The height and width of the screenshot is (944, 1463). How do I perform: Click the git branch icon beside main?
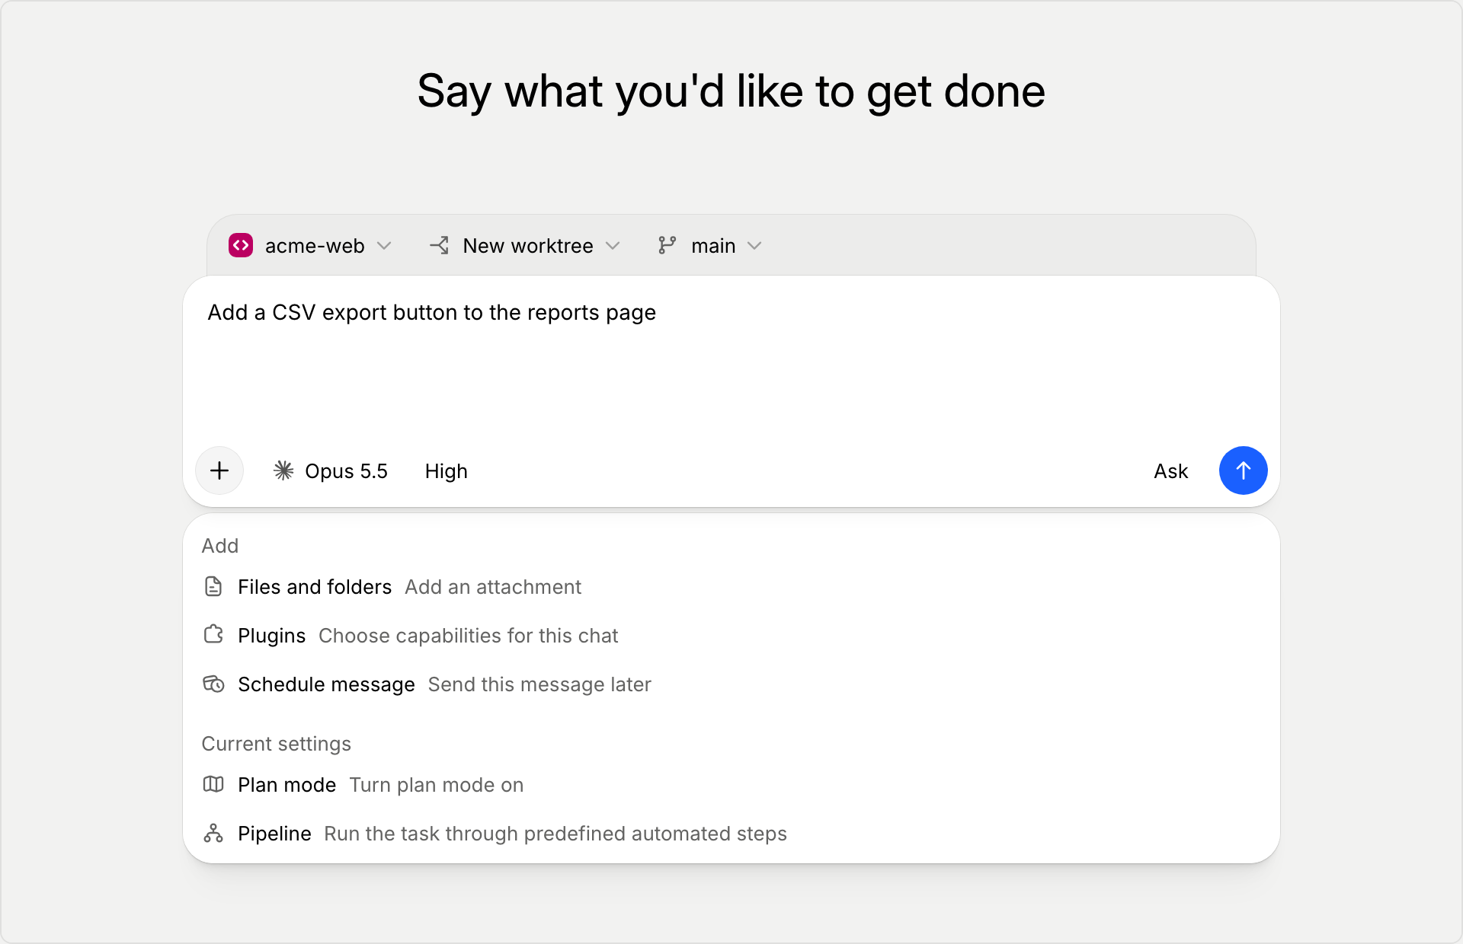(667, 245)
